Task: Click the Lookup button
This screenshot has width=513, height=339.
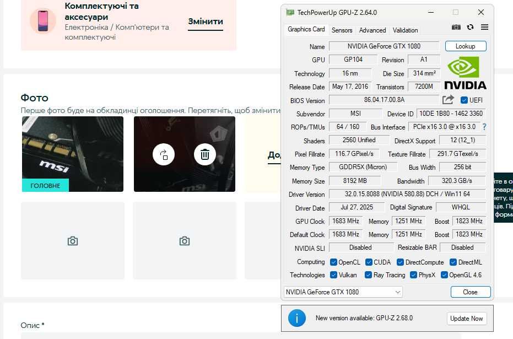Action: tap(465, 46)
